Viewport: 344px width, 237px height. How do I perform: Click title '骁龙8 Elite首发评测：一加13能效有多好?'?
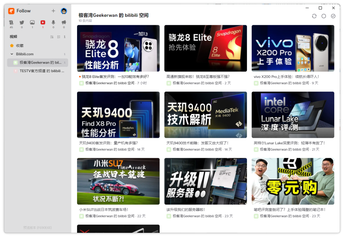pyautogui.click(x=115, y=77)
